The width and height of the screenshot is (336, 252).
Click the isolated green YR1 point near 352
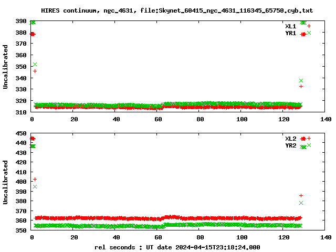point(35,64)
